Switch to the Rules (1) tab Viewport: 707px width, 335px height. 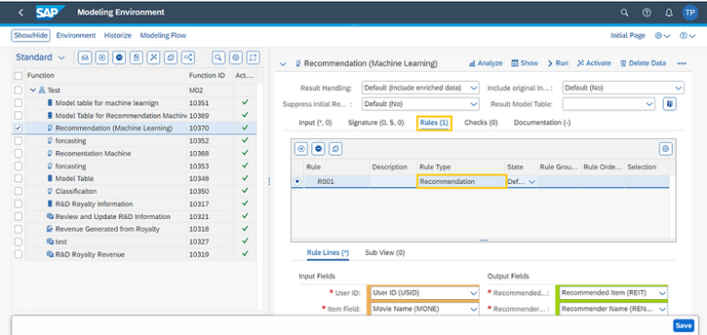tap(435, 122)
